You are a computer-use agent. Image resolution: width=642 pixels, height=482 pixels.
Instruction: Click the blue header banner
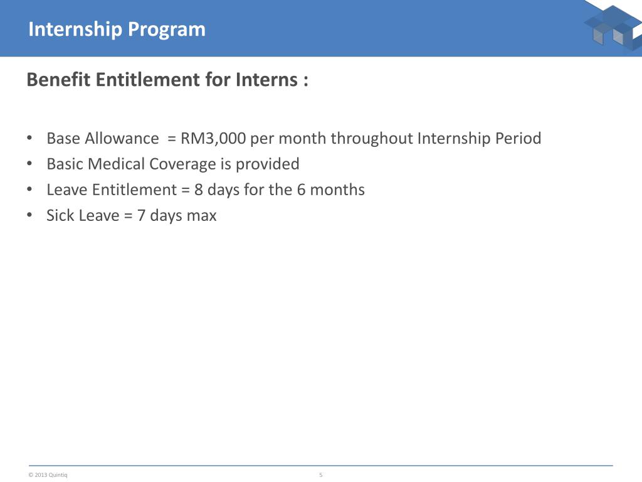click(321, 28)
